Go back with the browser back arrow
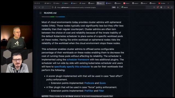Image resolution: width=175 pixels, height=98 pixels. pyautogui.click(x=36, y=7)
